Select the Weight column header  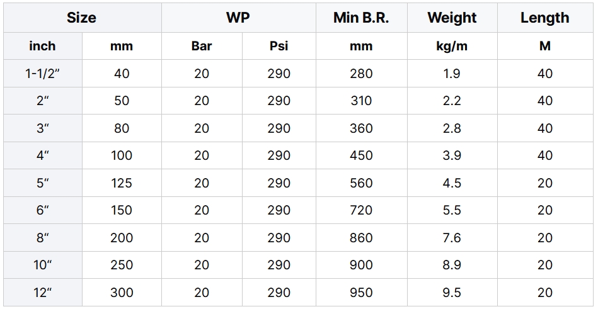click(452, 18)
